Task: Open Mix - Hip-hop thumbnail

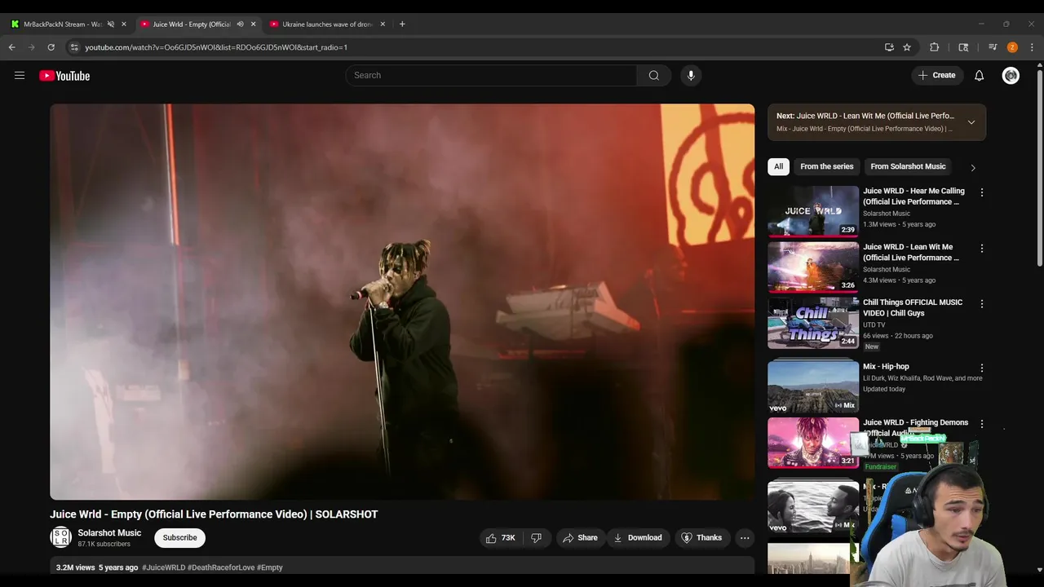Action: point(813,386)
